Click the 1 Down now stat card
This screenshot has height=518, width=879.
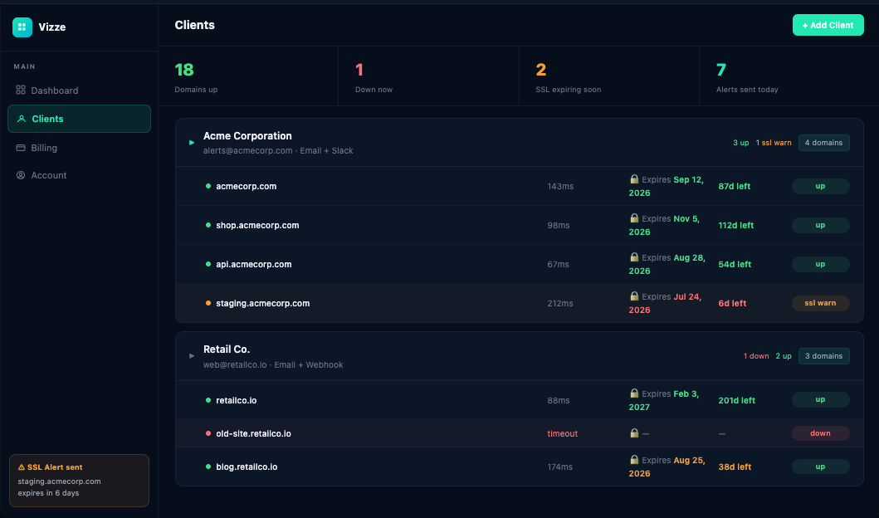(x=429, y=76)
